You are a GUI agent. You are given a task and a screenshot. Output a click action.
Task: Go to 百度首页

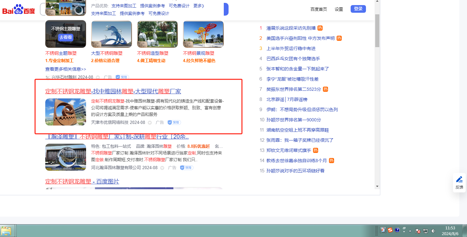(319, 9)
